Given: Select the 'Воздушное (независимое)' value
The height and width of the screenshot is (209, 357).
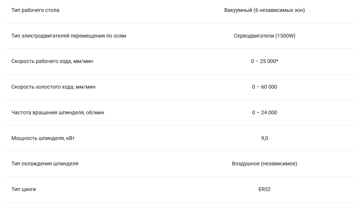Looking at the screenshot, I should click(264, 164).
